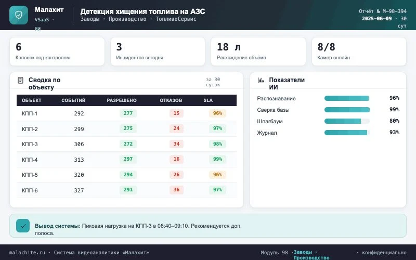Click the SLA column header

click(208, 100)
